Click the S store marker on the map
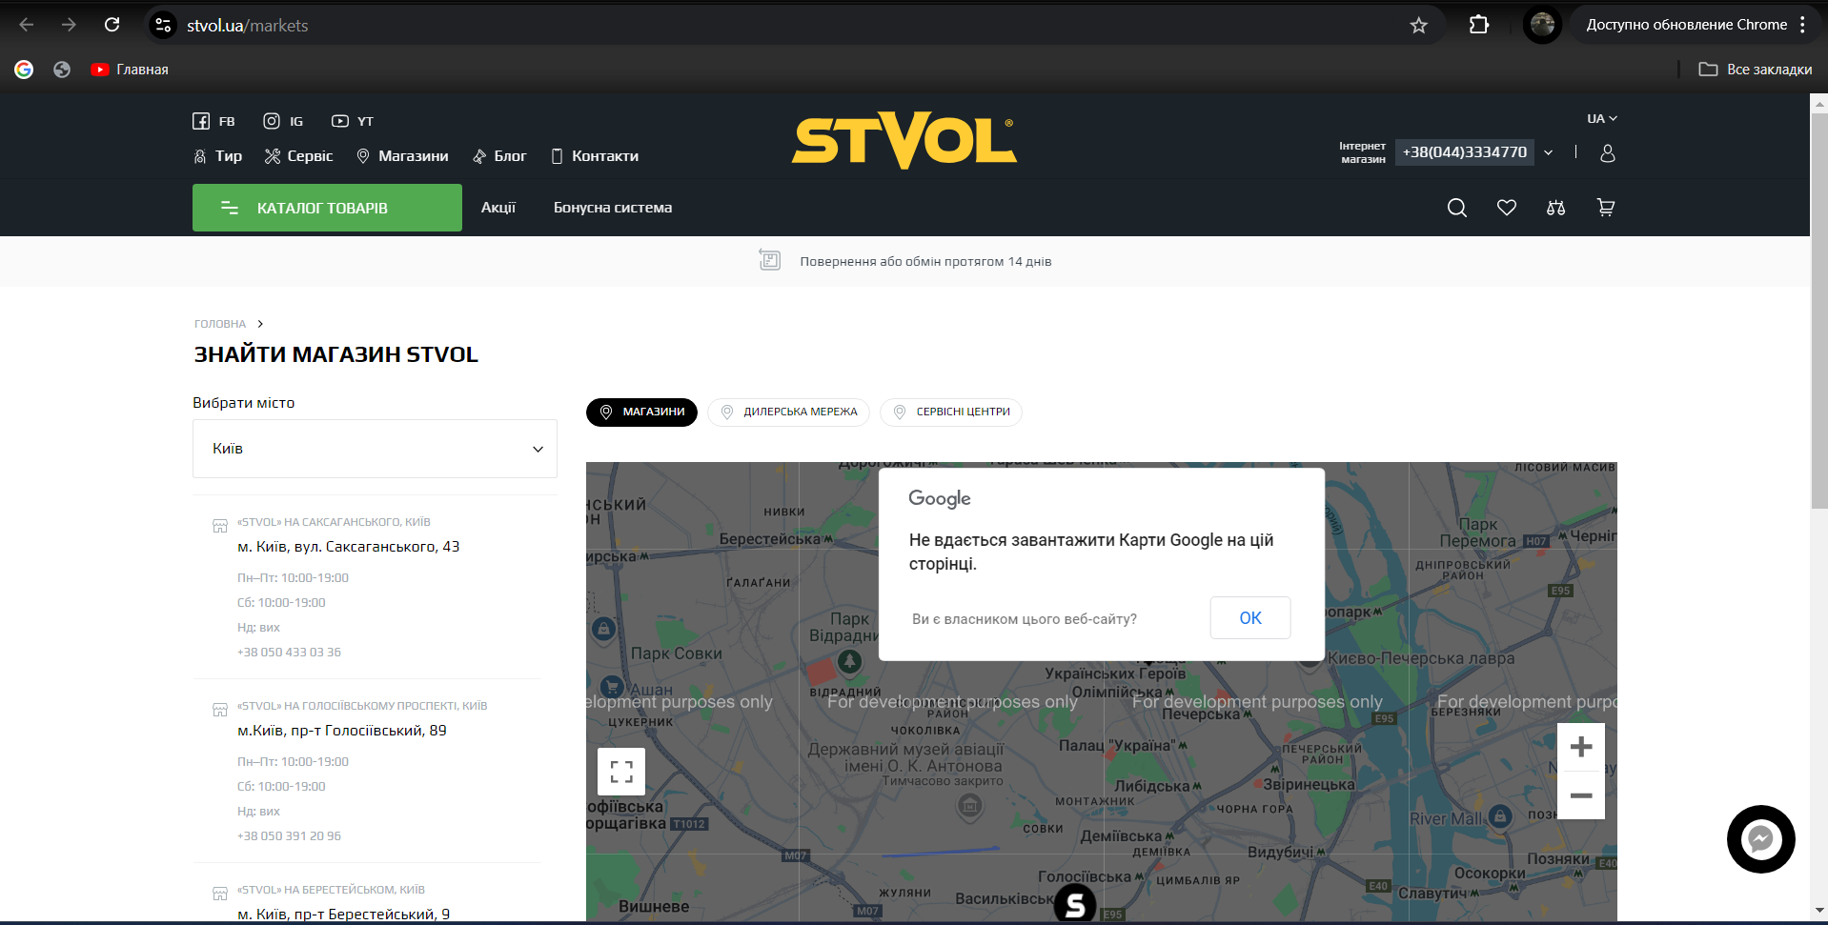This screenshot has width=1828, height=925. tap(1075, 904)
